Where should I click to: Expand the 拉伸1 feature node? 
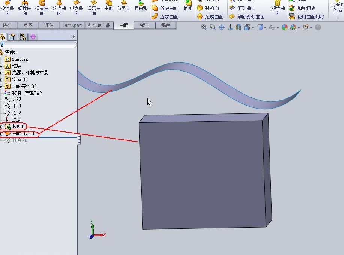pyautogui.click(x=1, y=127)
